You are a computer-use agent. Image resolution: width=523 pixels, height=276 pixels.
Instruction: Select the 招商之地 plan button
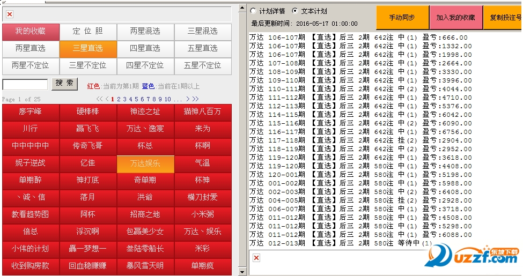point(145,215)
